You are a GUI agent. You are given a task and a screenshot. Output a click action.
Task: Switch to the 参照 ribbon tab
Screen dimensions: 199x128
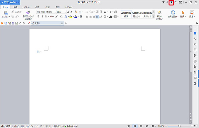(x=37, y=7)
